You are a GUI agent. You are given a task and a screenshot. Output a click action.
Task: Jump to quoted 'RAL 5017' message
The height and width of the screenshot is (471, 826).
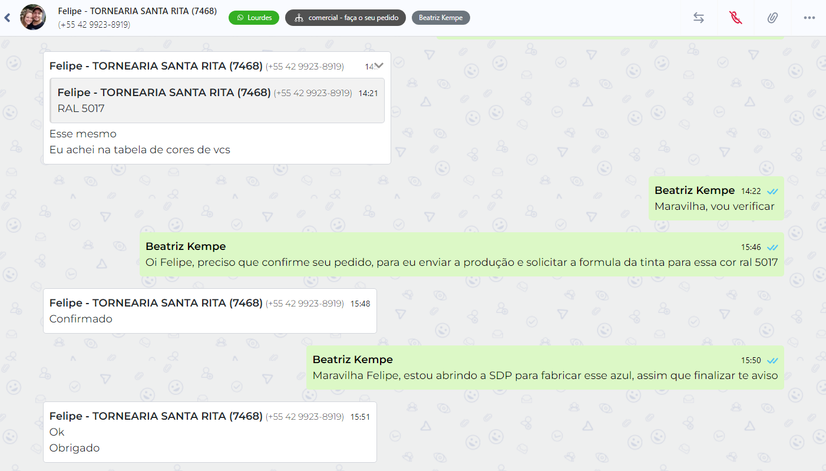[217, 101]
